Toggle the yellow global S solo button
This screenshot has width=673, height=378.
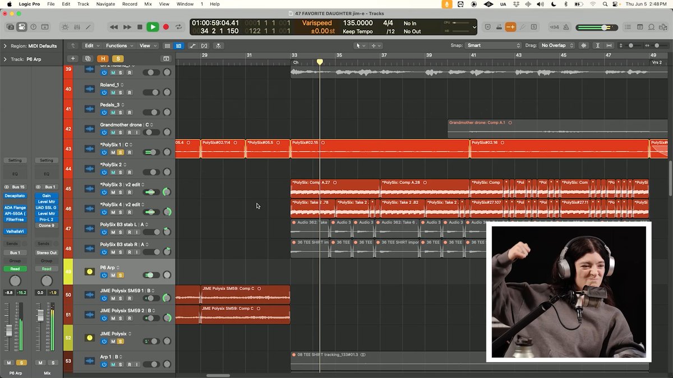tap(118, 58)
